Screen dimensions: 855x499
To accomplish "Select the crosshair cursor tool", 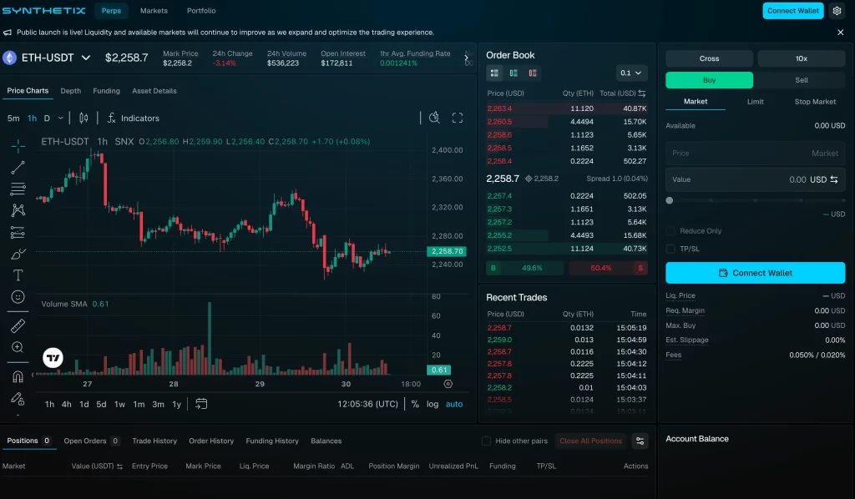I will coord(18,145).
